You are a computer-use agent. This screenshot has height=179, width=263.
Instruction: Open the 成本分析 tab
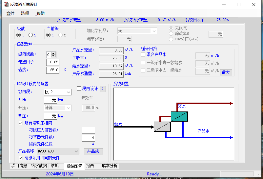pos(109,166)
